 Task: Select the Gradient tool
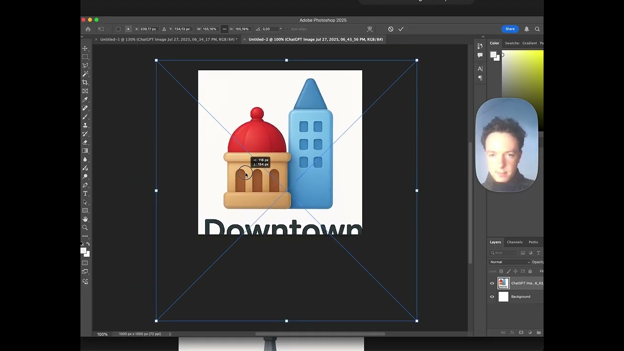click(x=85, y=151)
